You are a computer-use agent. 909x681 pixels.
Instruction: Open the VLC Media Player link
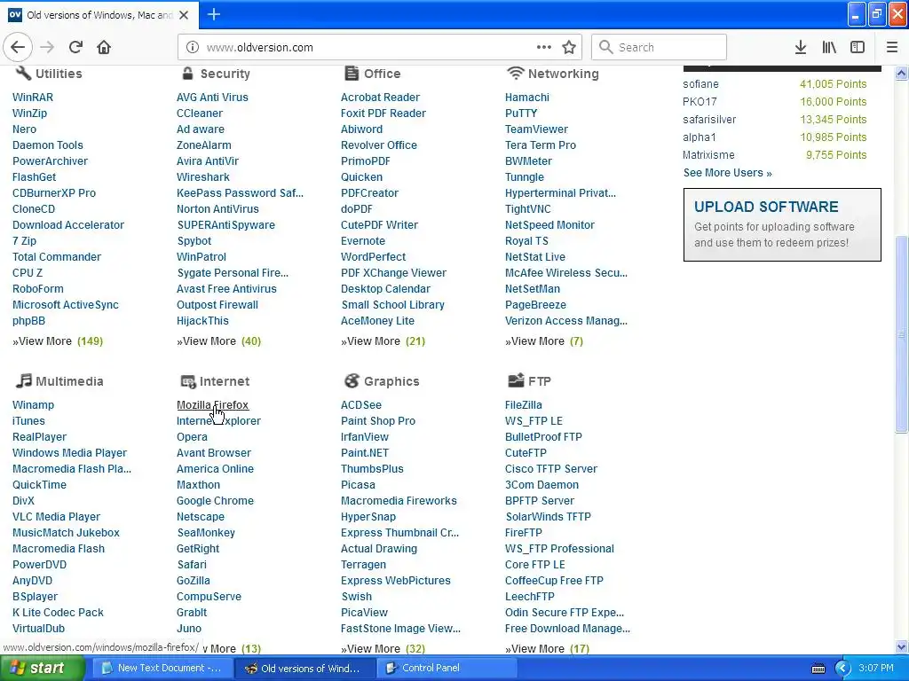[56, 517]
